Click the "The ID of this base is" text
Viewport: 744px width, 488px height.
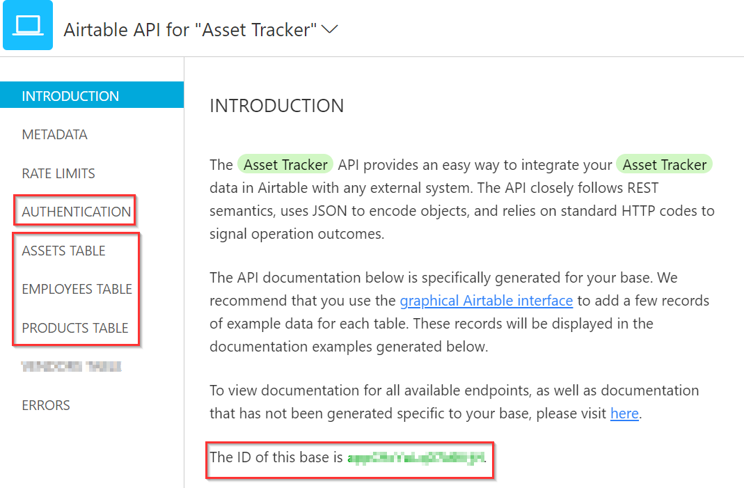276,458
